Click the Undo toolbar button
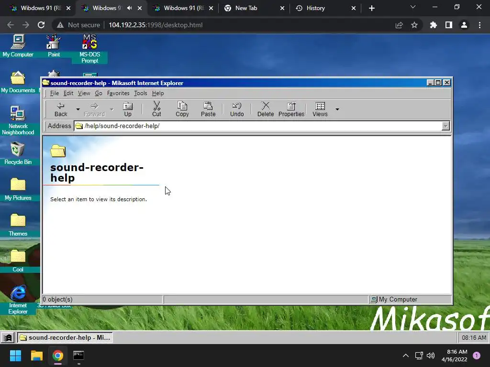This screenshot has height=367, width=490. click(x=237, y=109)
